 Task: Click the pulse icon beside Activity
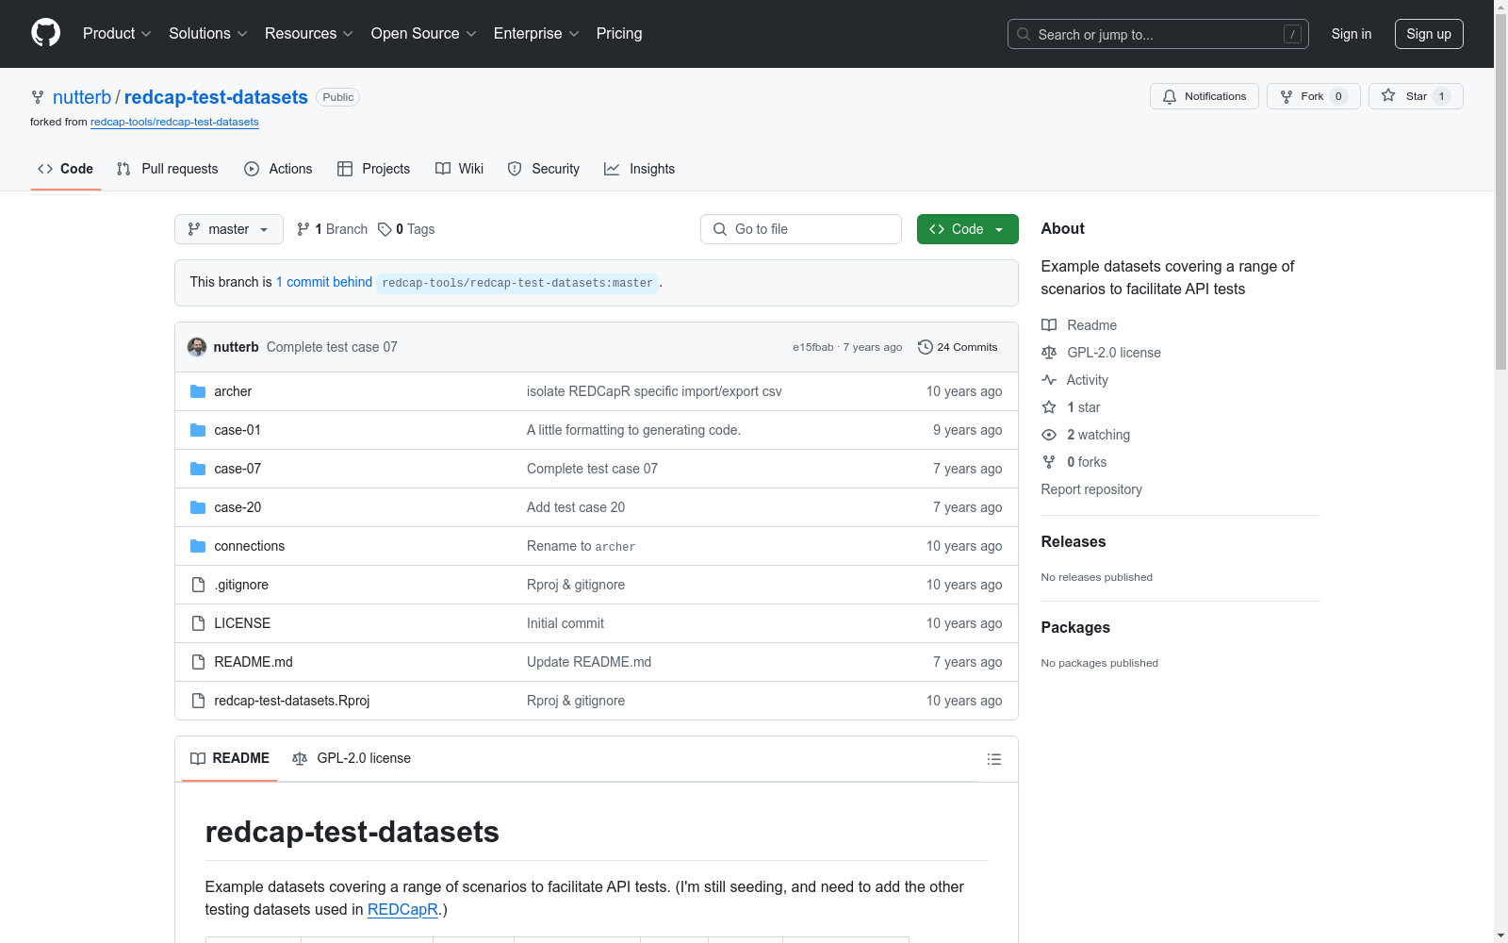[x=1049, y=380]
